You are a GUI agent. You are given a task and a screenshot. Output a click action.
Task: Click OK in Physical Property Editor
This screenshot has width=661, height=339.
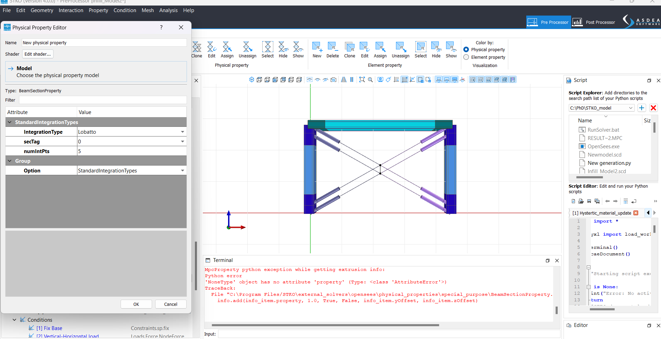136,304
